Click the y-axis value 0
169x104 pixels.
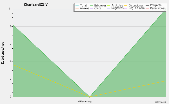11,97
